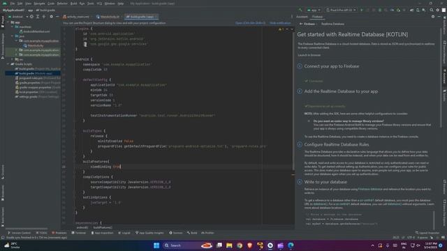Screen dimensions: 447x251
Task: Click select opened file target icon in Project panel
Action: coord(31,17)
